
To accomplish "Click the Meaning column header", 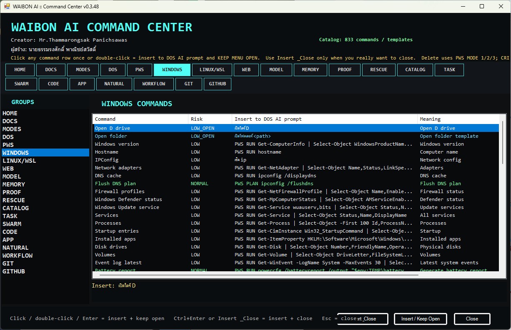I will pyautogui.click(x=458, y=119).
